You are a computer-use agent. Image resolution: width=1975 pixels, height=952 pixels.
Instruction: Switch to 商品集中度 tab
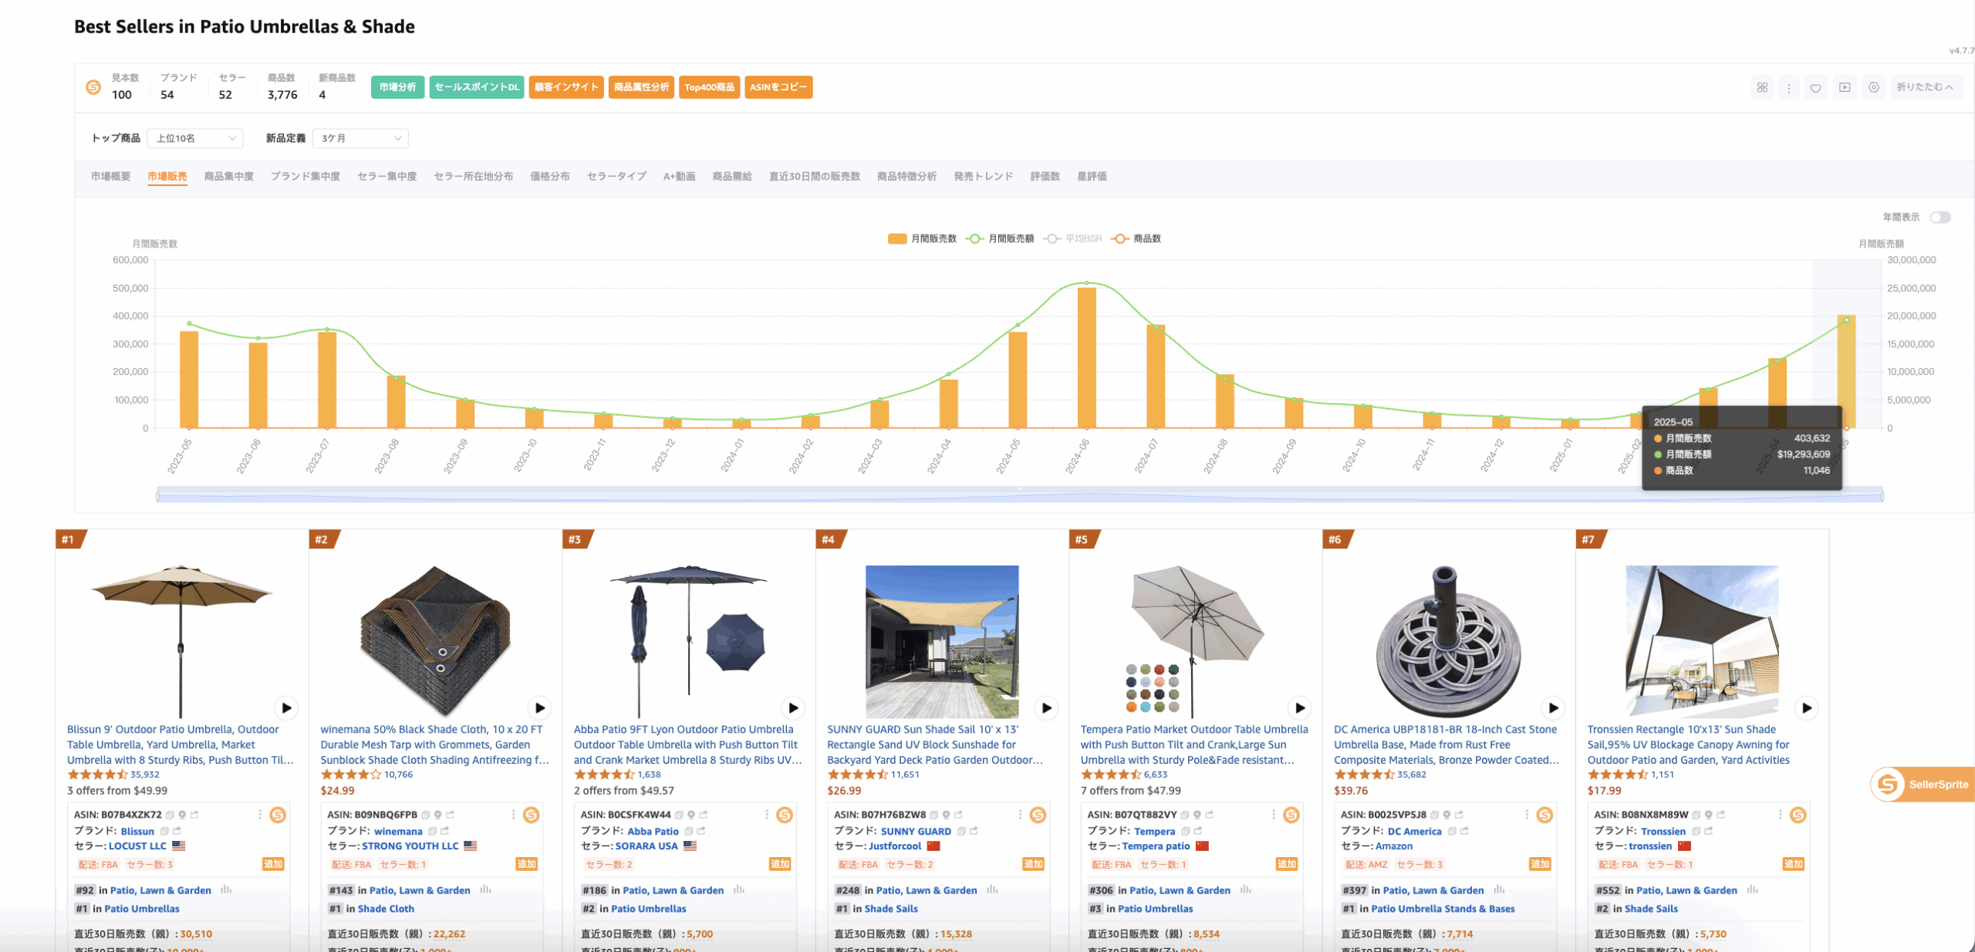point(229,177)
